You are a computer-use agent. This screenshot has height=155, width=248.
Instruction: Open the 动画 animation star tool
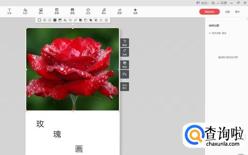pyautogui.click(x=135, y=11)
